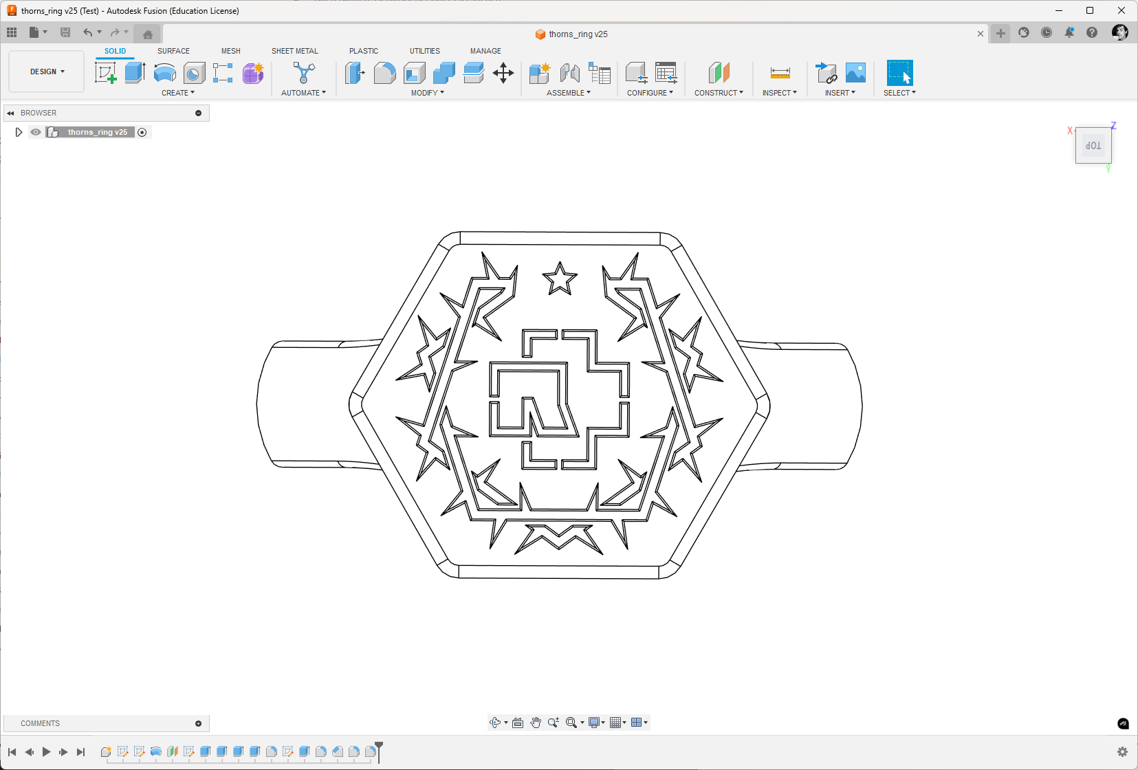Select the Joint tool in Assemble
1138x770 pixels.
tap(569, 73)
